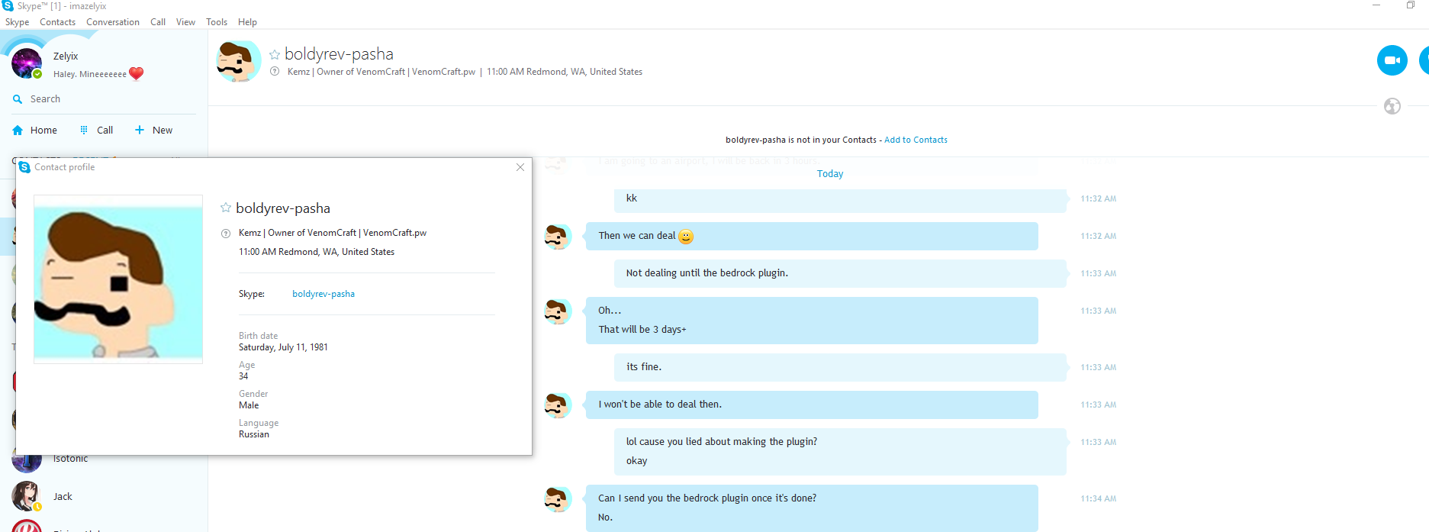Image resolution: width=1429 pixels, height=532 pixels.
Task: Select the Jack contact
Action: (104, 496)
